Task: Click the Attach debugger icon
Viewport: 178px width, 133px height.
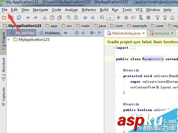Action: click(133, 18)
